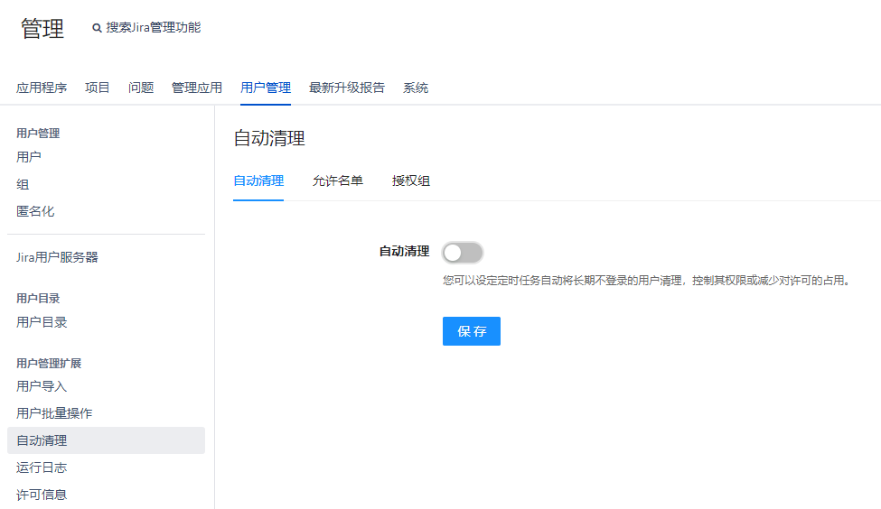881x509 pixels.
Task: Open 最新升级报告 in top navigation
Action: [x=347, y=88]
